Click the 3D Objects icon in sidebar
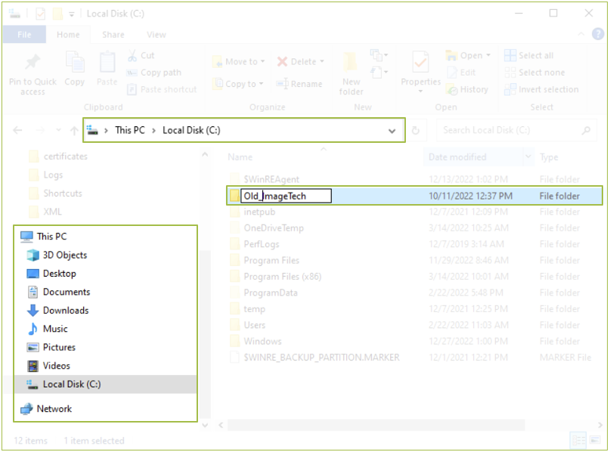The height and width of the screenshot is (452, 610). coord(33,255)
